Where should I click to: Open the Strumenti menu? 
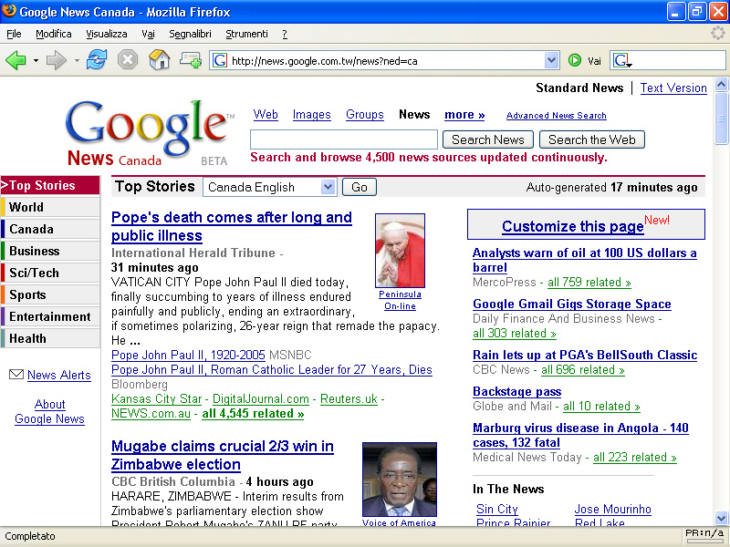pyautogui.click(x=246, y=34)
